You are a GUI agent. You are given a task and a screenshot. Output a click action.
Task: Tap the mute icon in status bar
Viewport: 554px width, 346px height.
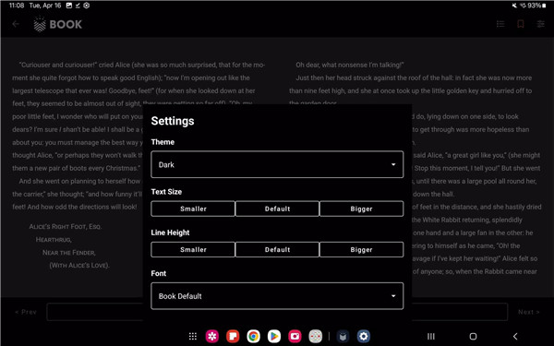click(x=514, y=6)
